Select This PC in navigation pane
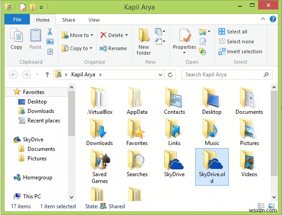 tap(28, 196)
